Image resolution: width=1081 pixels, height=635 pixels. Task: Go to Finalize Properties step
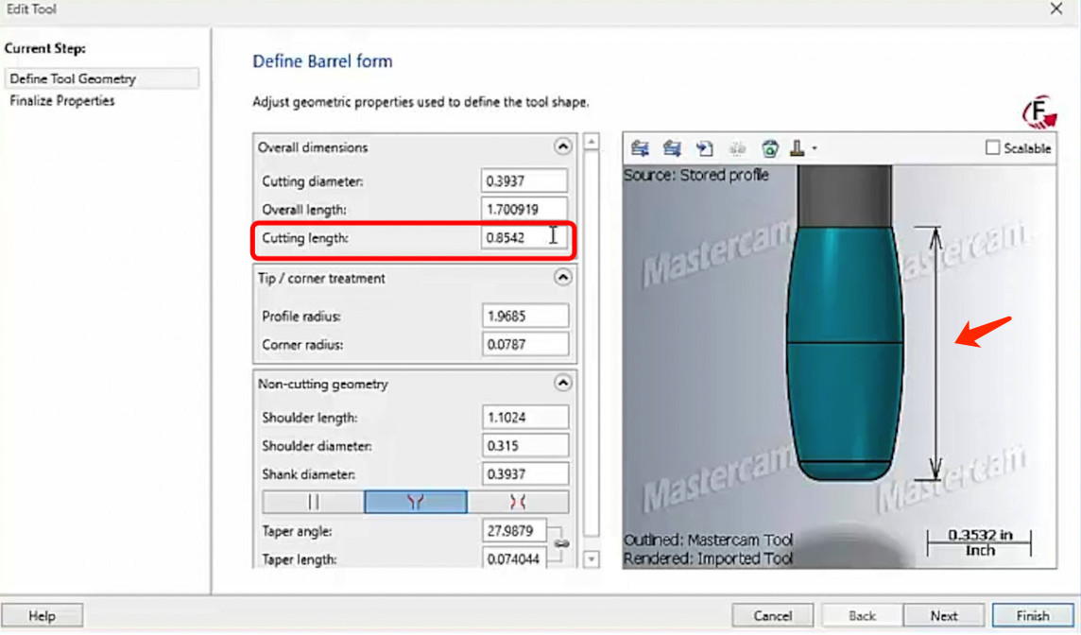[62, 101]
